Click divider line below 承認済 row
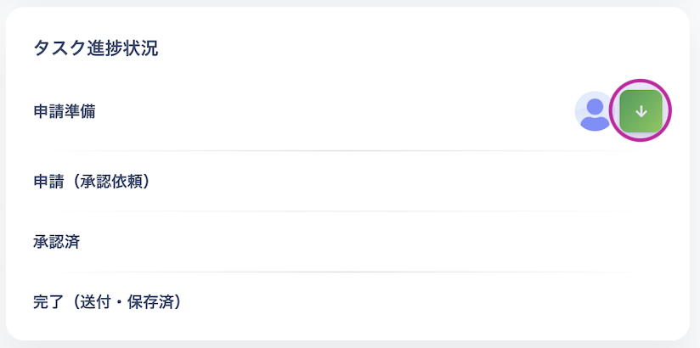The height and width of the screenshot is (348, 700). [348, 272]
